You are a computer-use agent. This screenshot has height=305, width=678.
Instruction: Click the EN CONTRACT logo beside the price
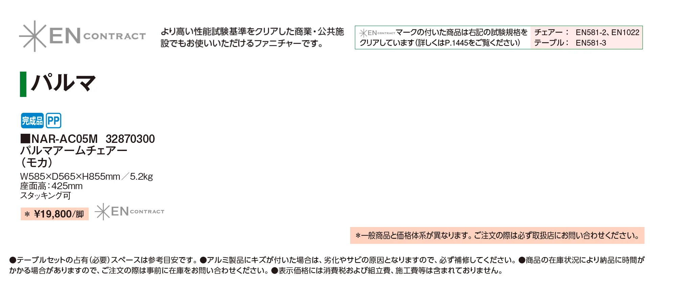pyautogui.click(x=130, y=212)
